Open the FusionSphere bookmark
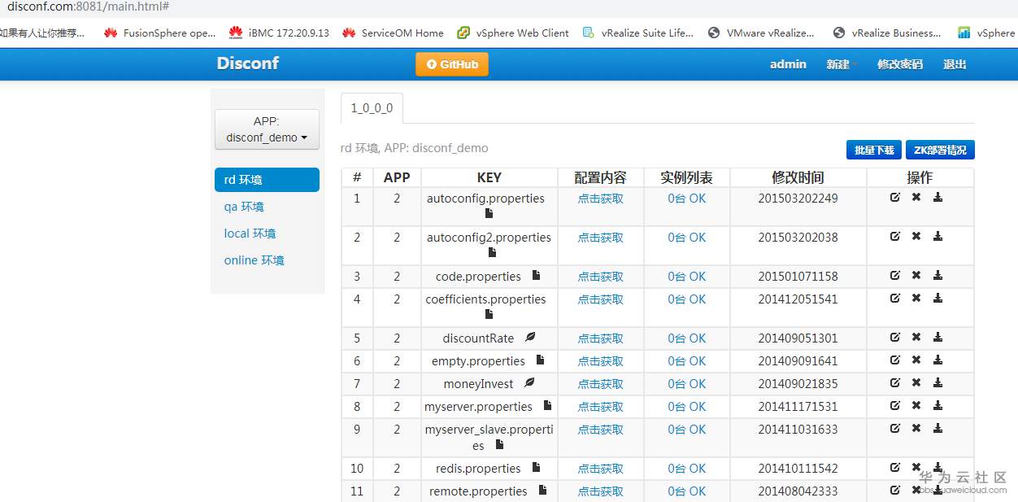The width and height of the screenshot is (1018, 502). [160, 33]
